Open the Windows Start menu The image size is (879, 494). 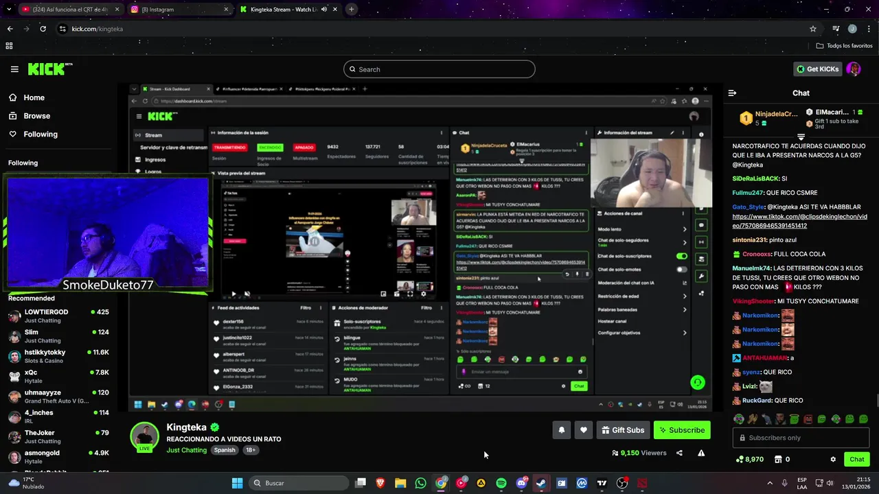[x=237, y=483]
